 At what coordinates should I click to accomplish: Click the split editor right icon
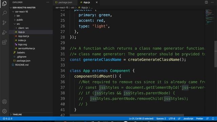pyautogui.click(x=206, y=2)
